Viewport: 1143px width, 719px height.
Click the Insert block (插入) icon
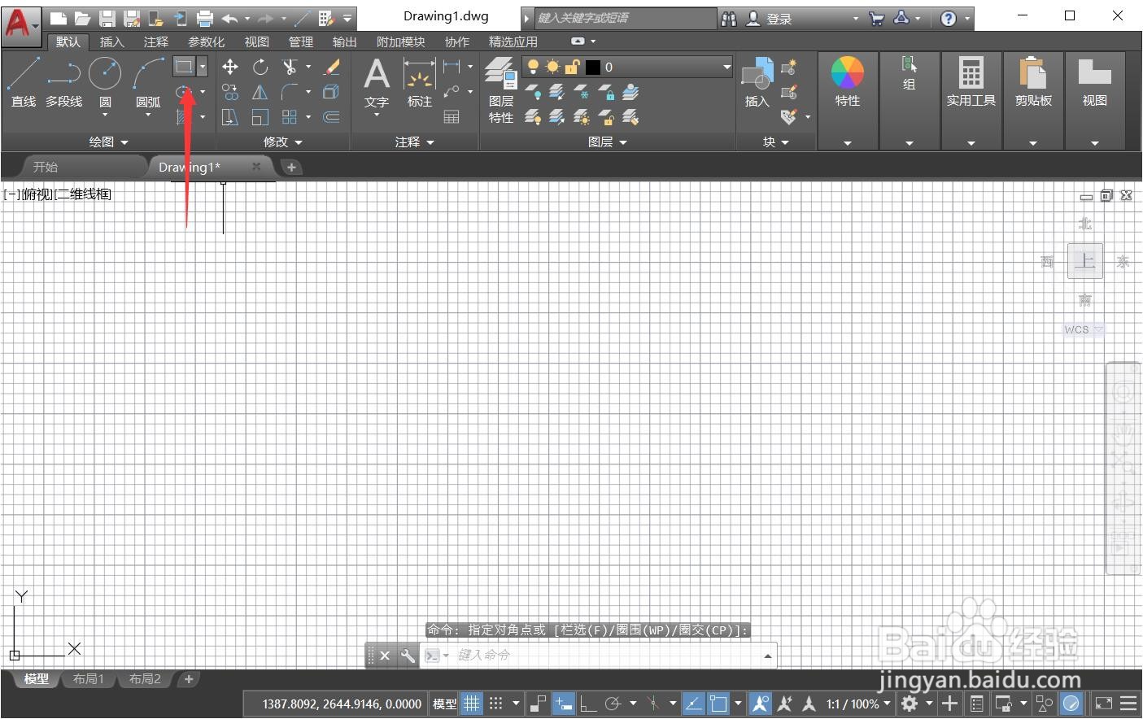click(x=757, y=84)
